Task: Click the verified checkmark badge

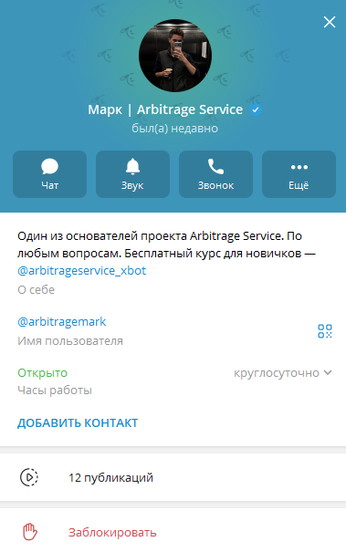Action: 256,109
